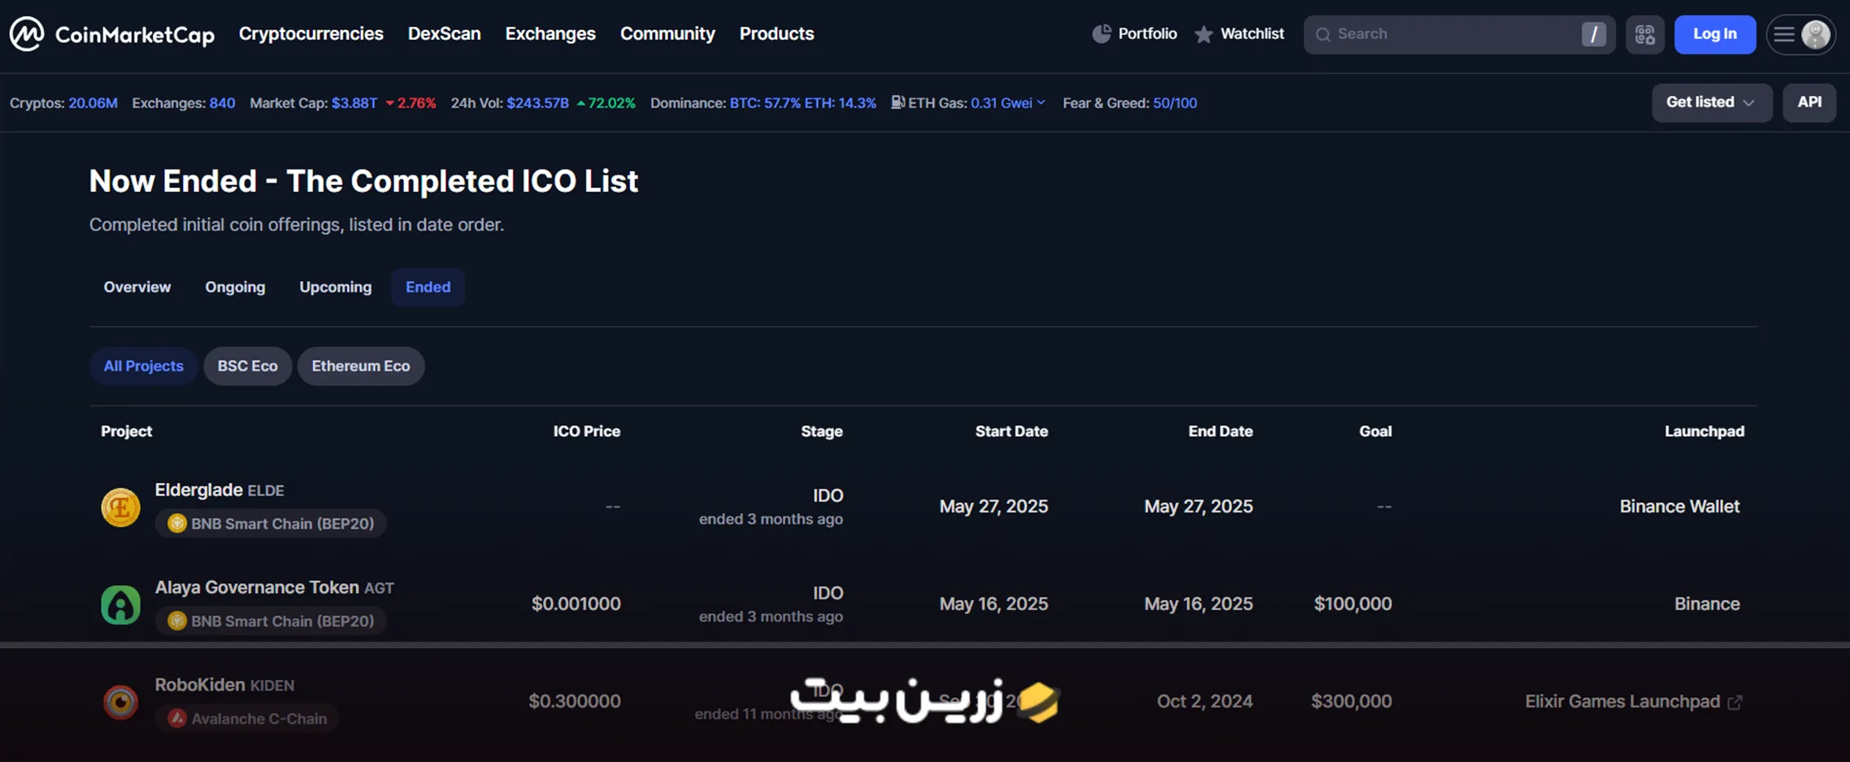The image size is (1850, 762).
Task: Click the Watchlist link
Action: point(1252,33)
